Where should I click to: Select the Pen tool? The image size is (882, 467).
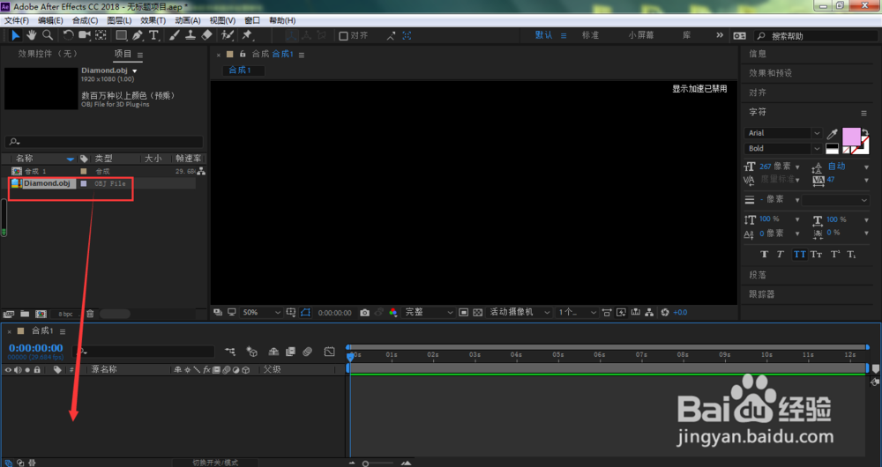138,35
